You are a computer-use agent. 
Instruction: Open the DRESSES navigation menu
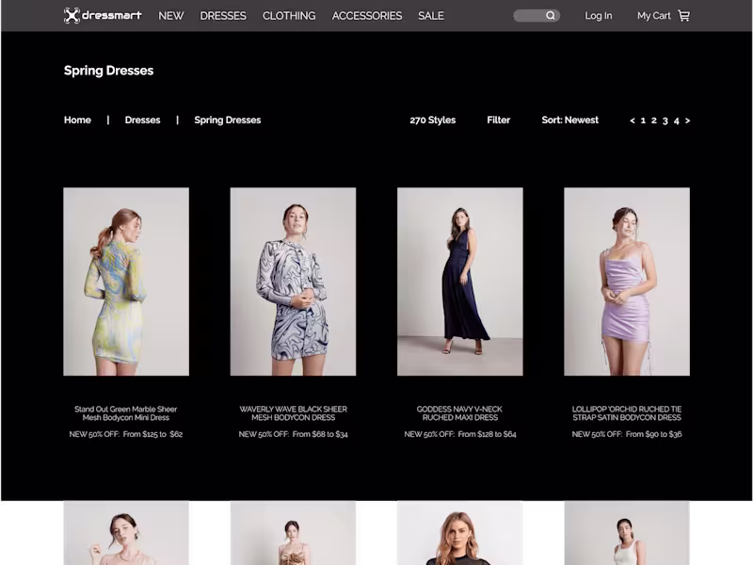[223, 15]
